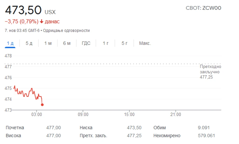
Task: Click the Претходно закључно 477,25 label
Action: click(210, 72)
